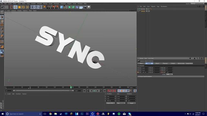Click the P.Z position field in Attributes
Viewport: 207px width, 116px height.
tap(145, 72)
